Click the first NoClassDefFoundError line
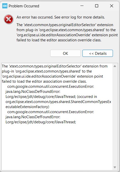Viewport: 120px width, 172px height. tap(33, 92)
